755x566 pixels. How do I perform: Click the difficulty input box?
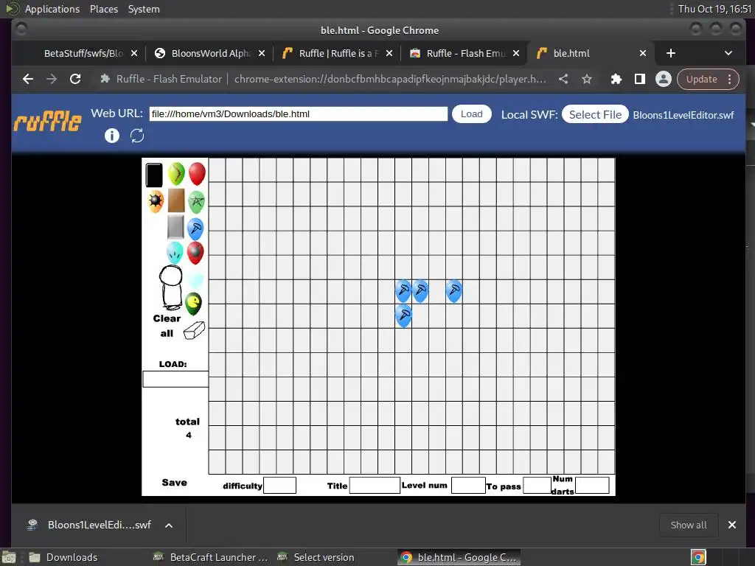(279, 485)
